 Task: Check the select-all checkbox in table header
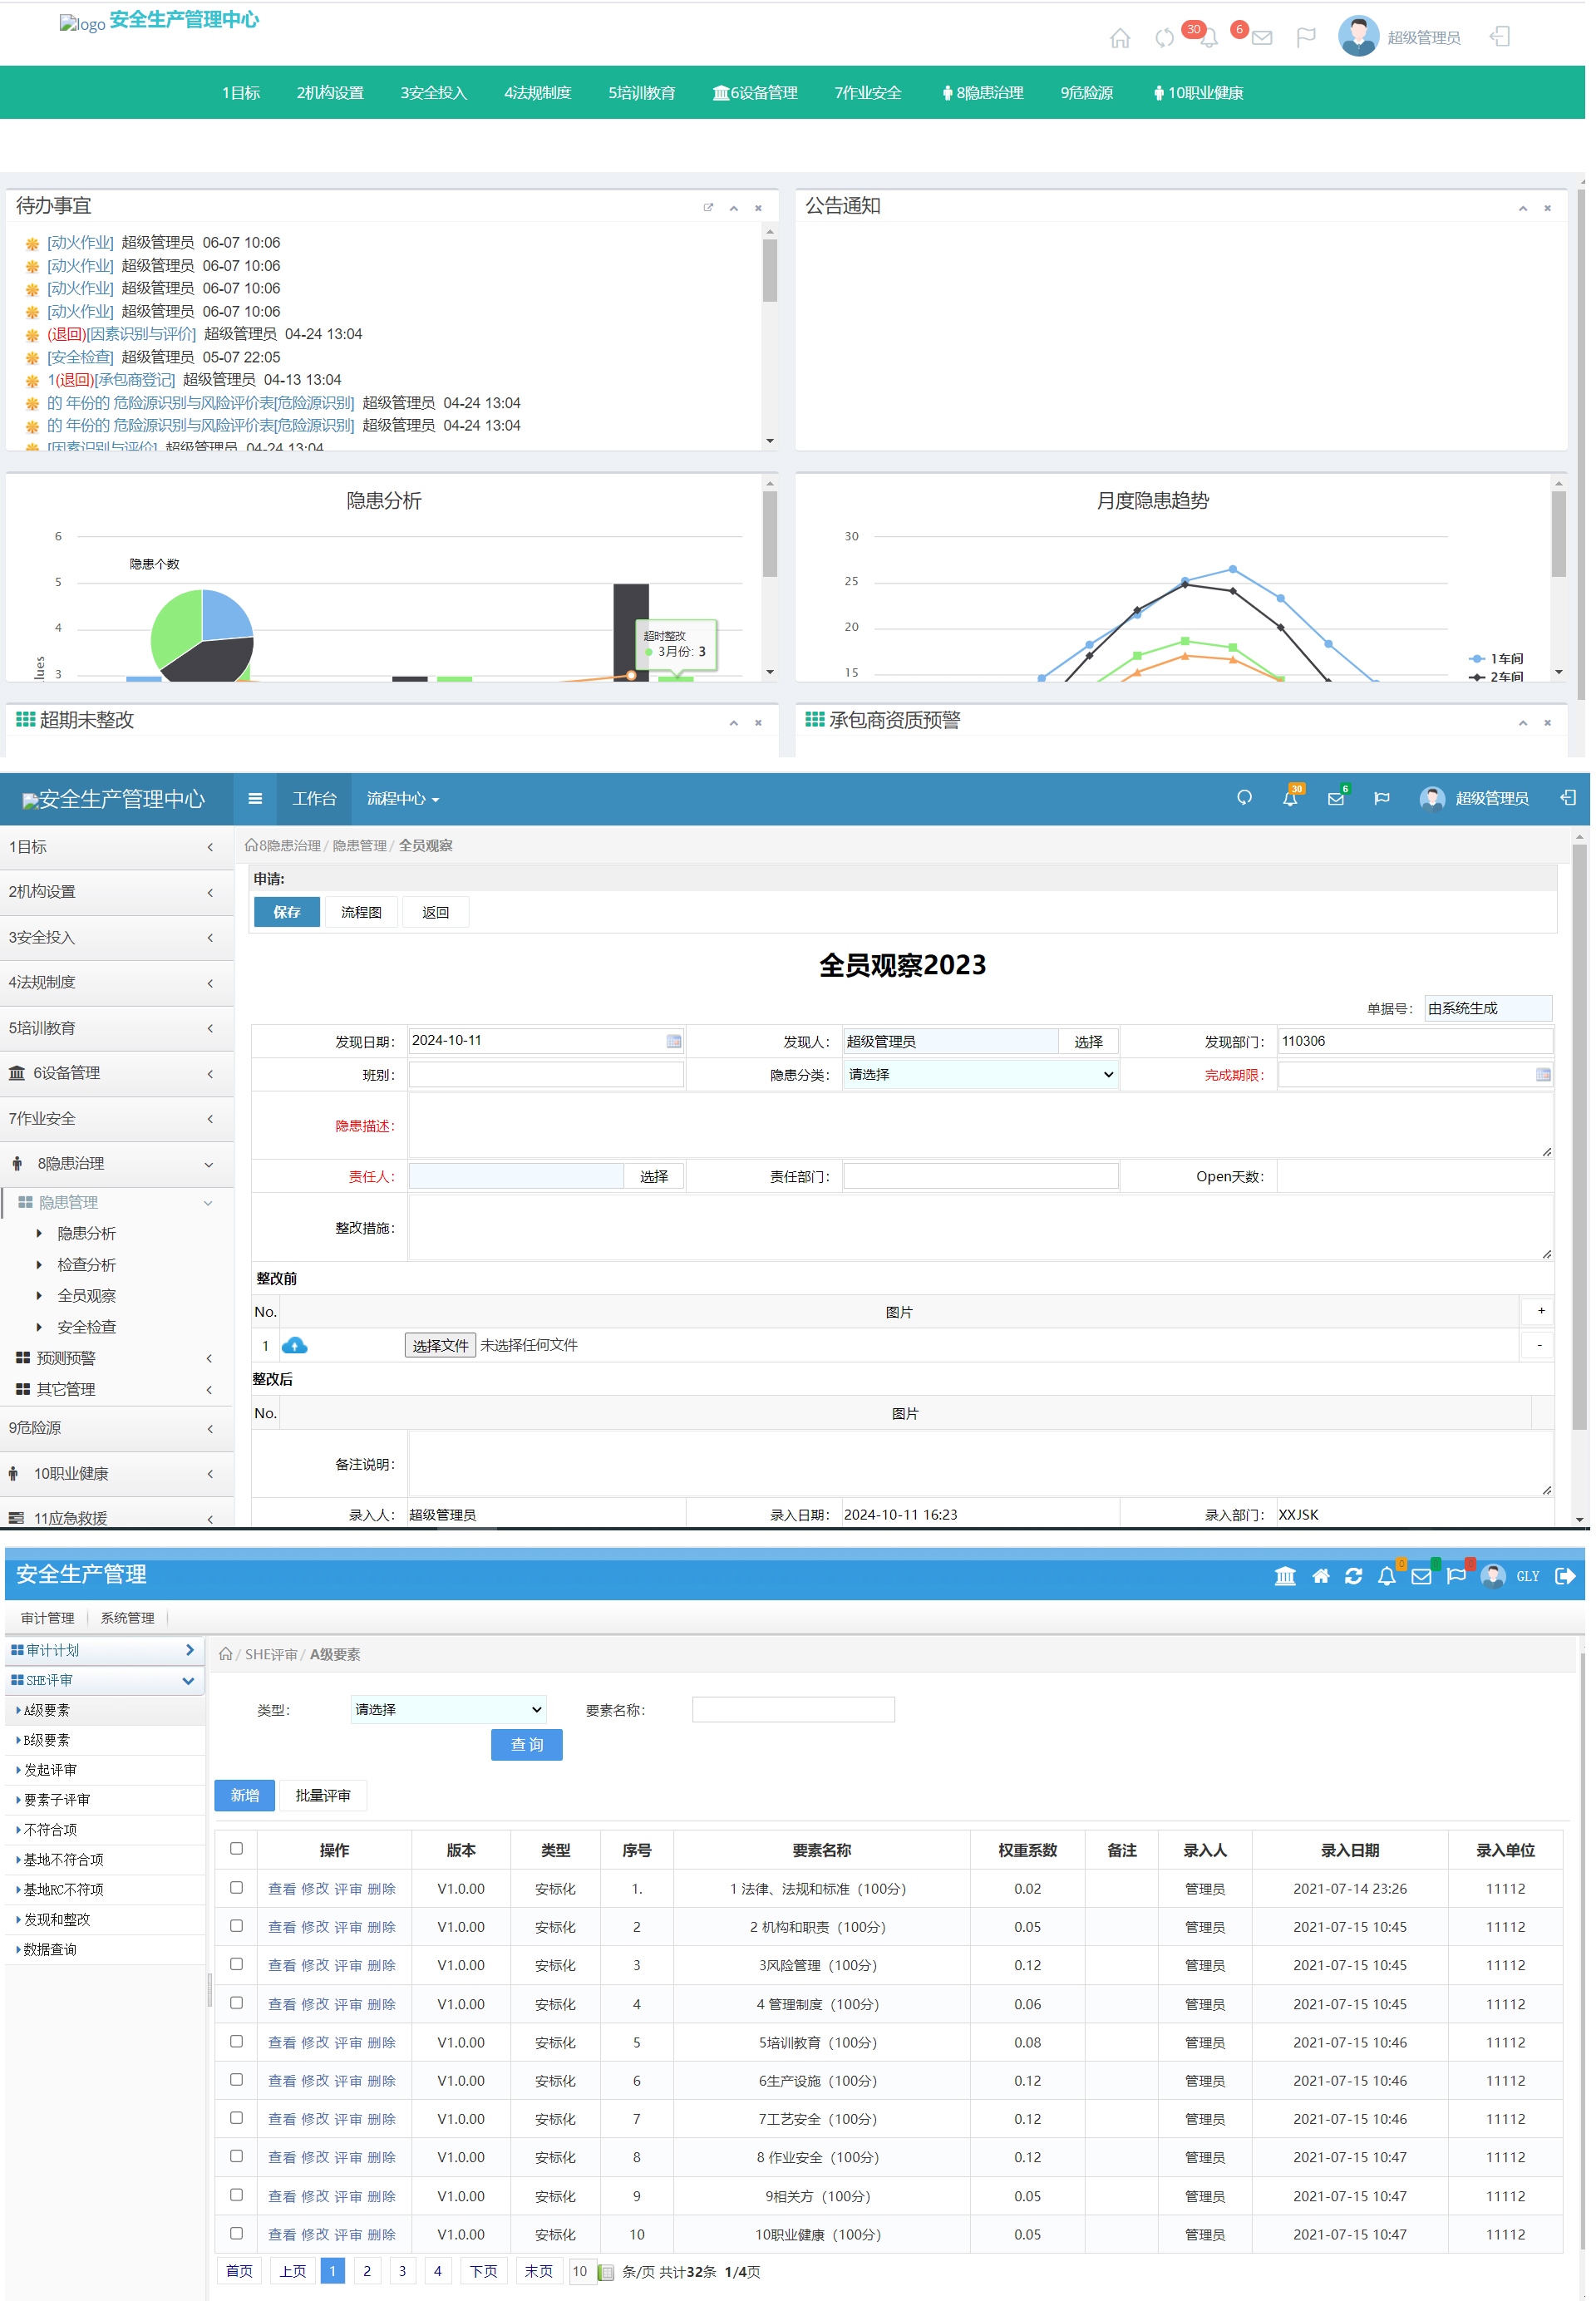[236, 1848]
